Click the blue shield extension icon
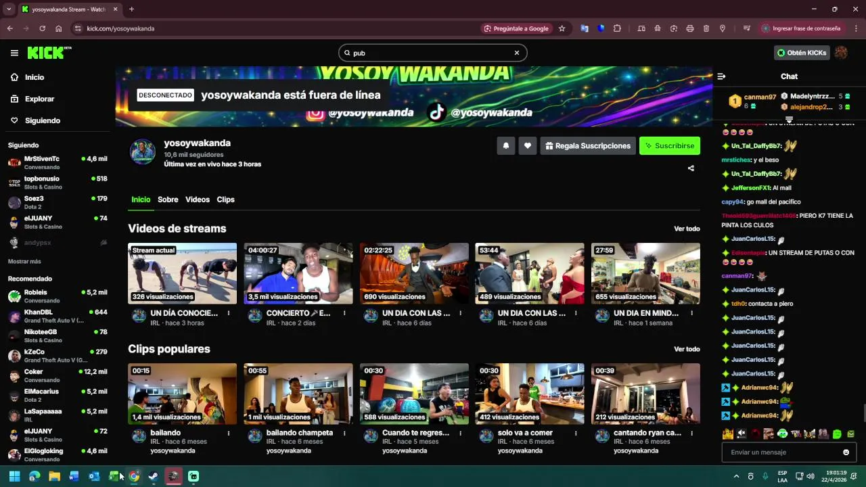The height and width of the screenshot is (487, 866). click(x=601, y=28)
